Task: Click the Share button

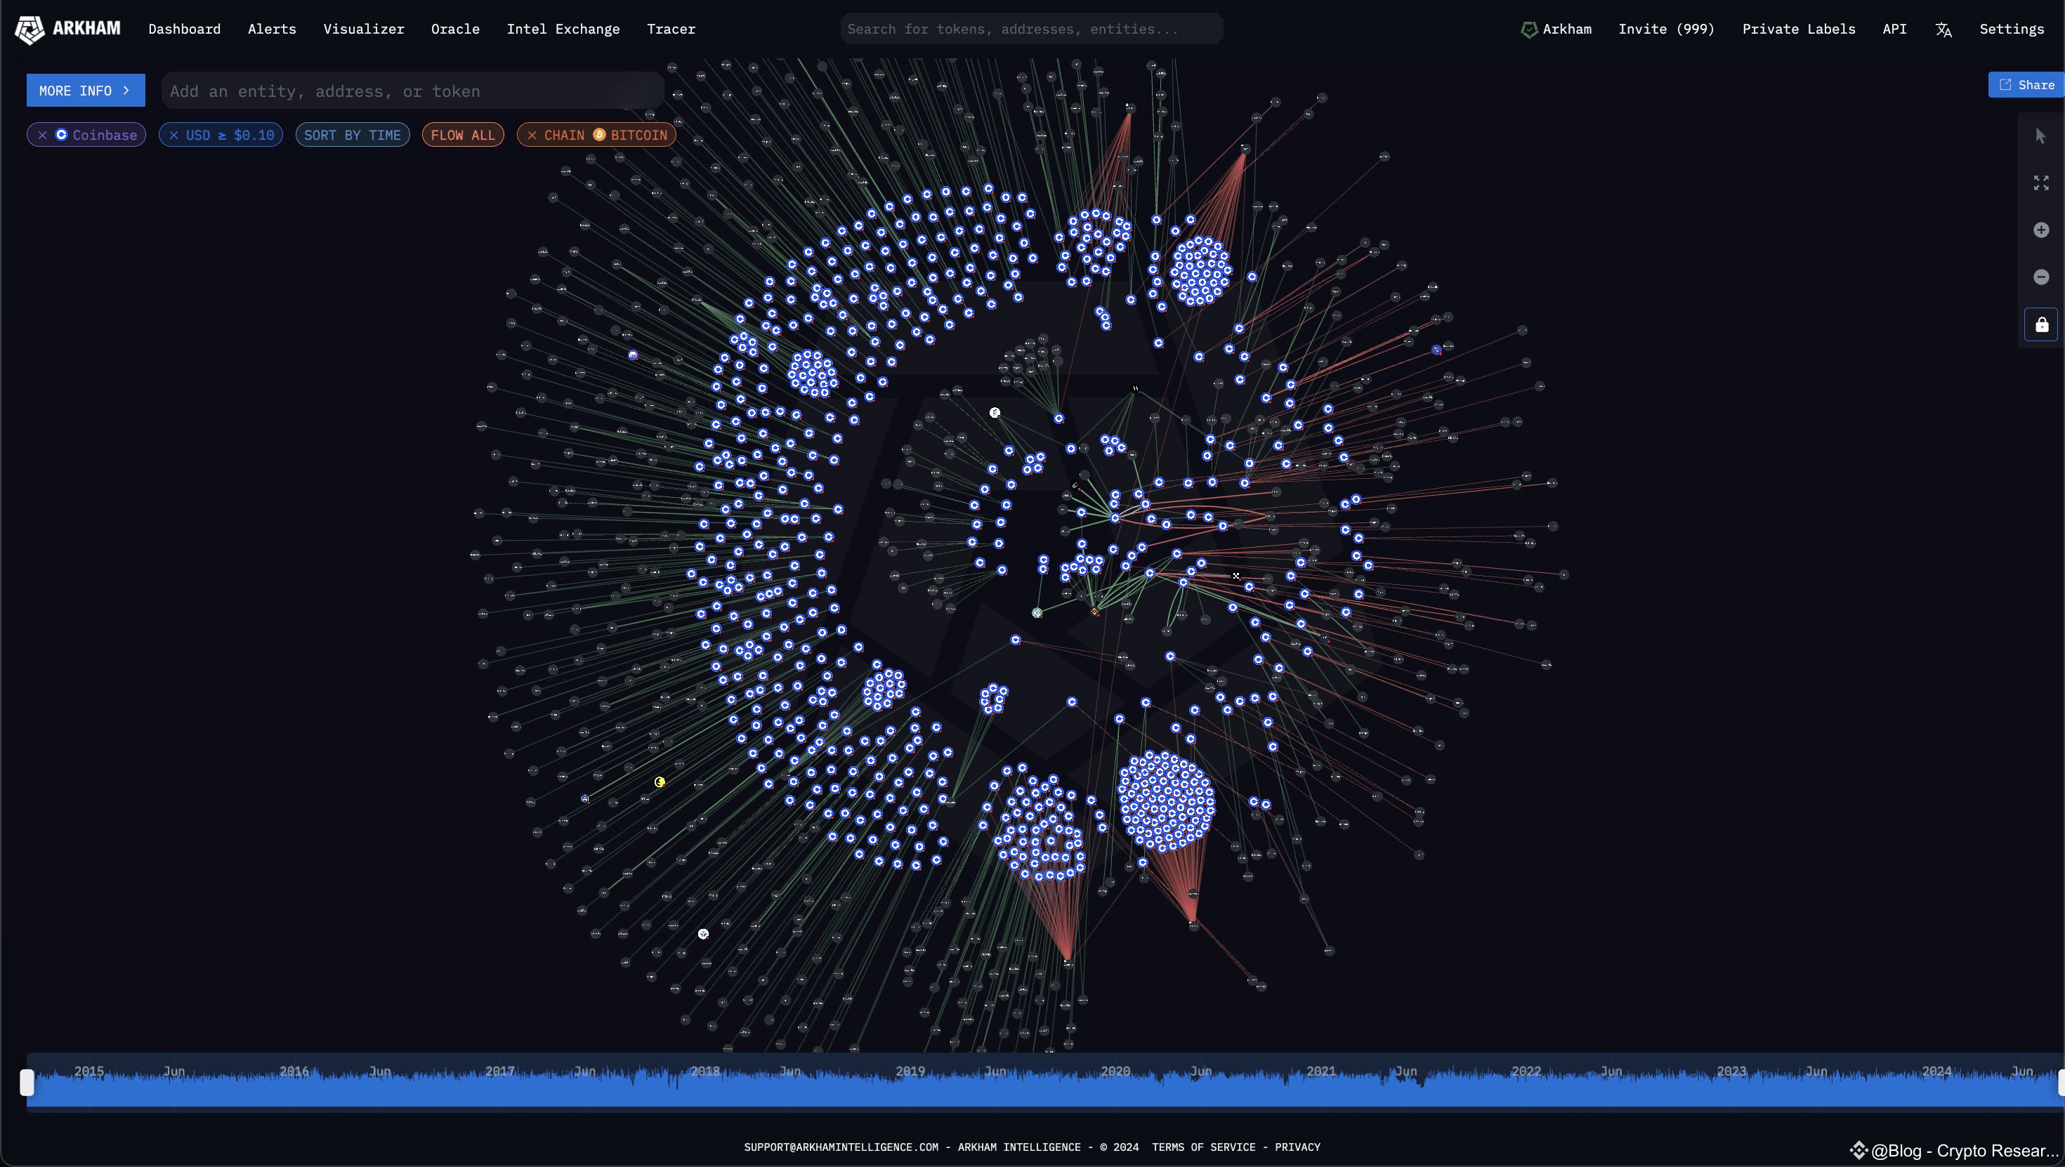Action: click(2026, 85)
